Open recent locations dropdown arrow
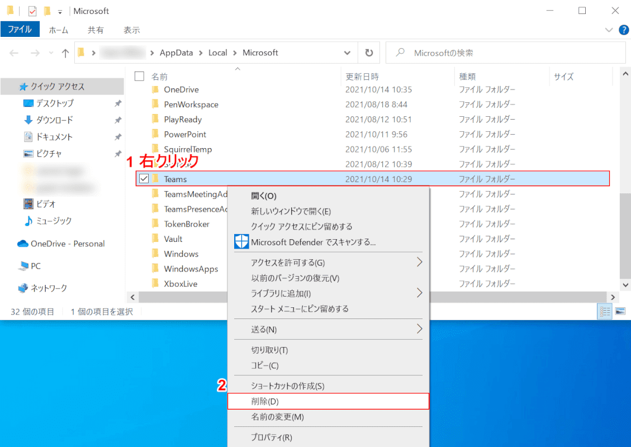Image resolution: width=631 pixels, height=447 pixels. (x=51, y=53)
